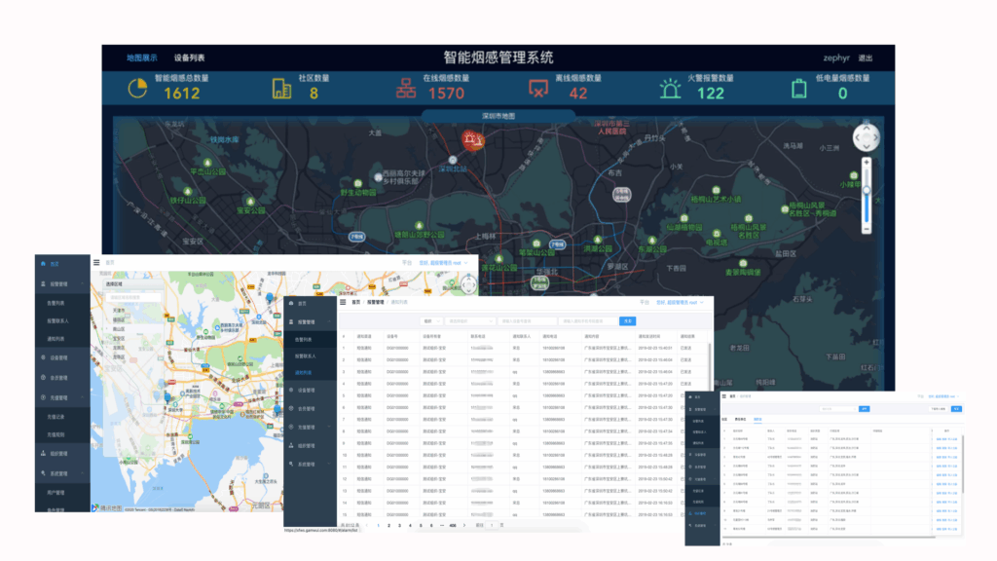This screenshot has height=561, width=997.
Task: Click the pie chart icon for total smoke detectors
Action: pos(137,89)
